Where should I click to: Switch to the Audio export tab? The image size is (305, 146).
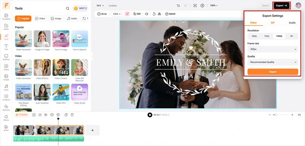pos(292,23)
